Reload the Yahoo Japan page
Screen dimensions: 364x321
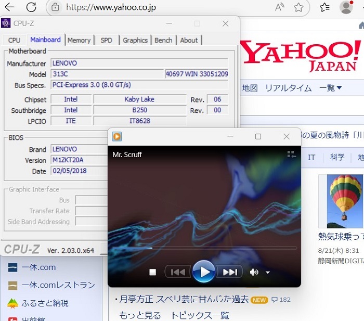[x=31, y=7]
